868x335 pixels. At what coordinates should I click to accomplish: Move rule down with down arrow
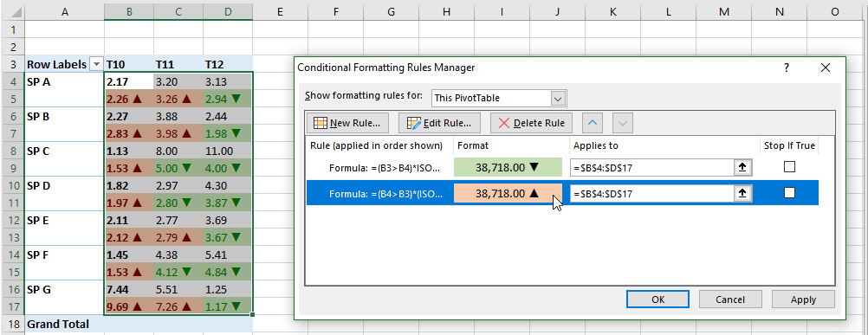[x=623, y=123]
